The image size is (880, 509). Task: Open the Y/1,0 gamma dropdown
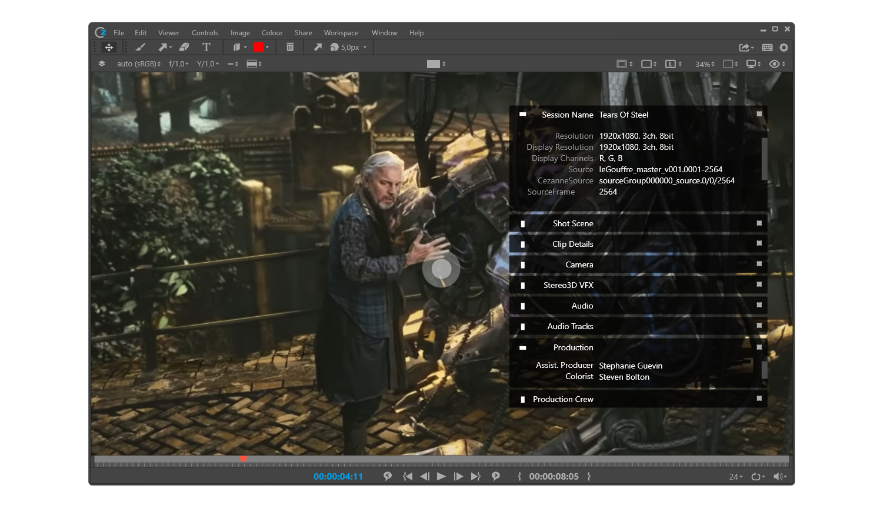[208, 64]
